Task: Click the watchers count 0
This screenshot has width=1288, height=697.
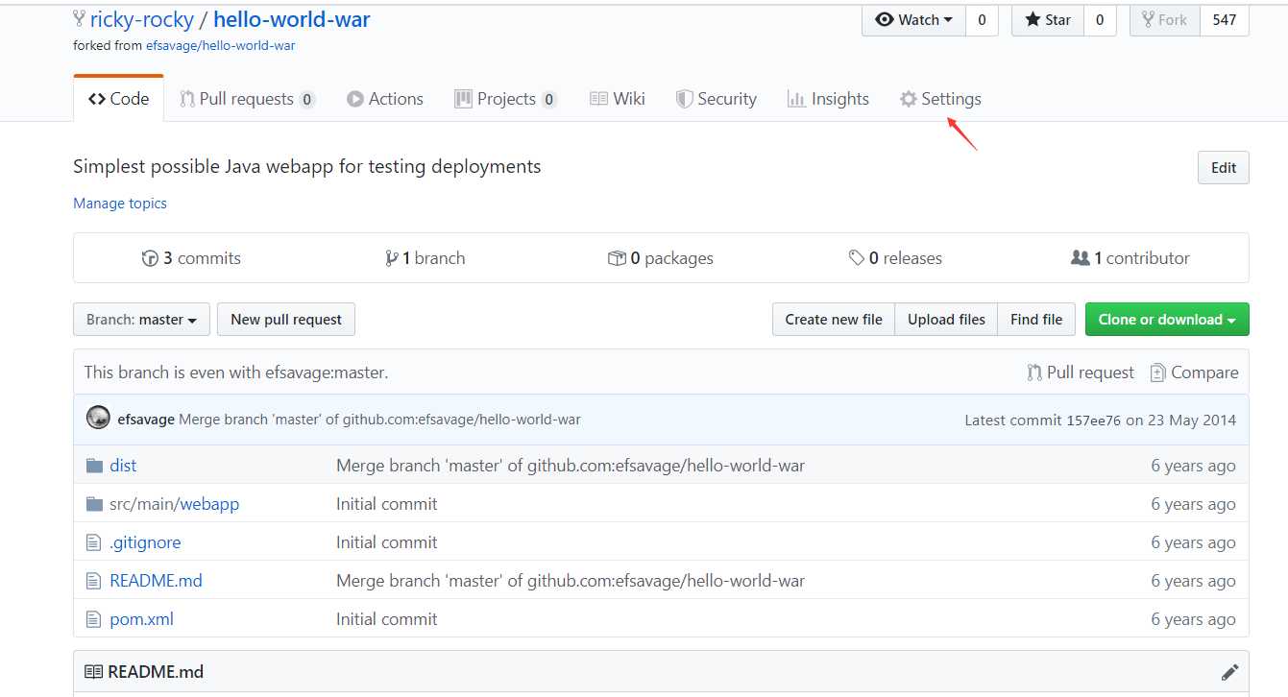Action: pyautogui.click(x=981, y=20)
